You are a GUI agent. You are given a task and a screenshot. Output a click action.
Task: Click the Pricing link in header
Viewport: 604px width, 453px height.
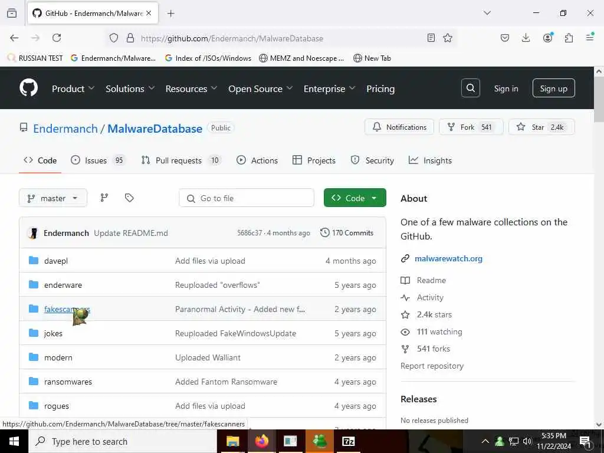[380, 88]
